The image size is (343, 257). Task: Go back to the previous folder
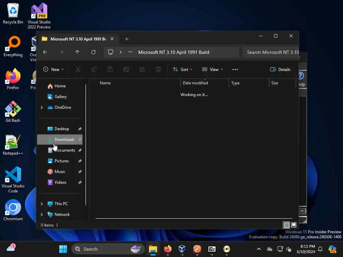click(45, 52)
